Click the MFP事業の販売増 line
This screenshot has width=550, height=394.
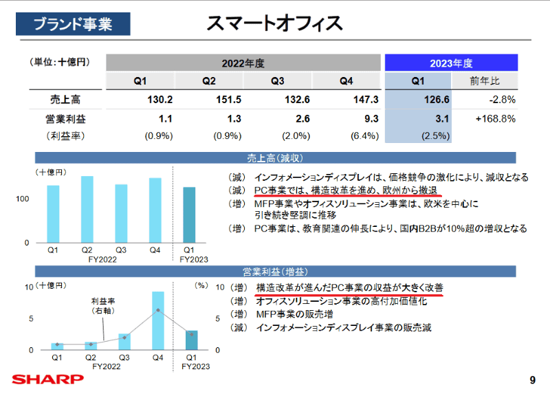(x=294, y=314)
